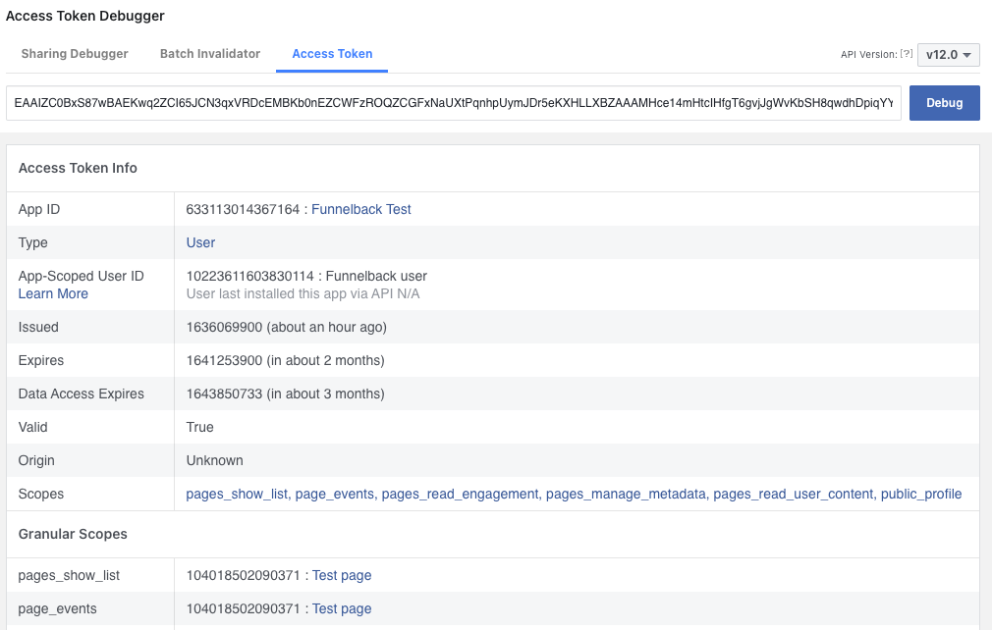
Task: Select the Access Token tab
Action: click(331, 54)
